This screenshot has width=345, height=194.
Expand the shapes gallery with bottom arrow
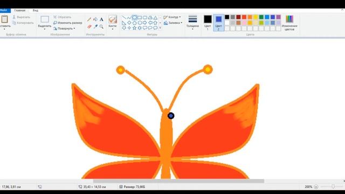click(x=160, y=27)
